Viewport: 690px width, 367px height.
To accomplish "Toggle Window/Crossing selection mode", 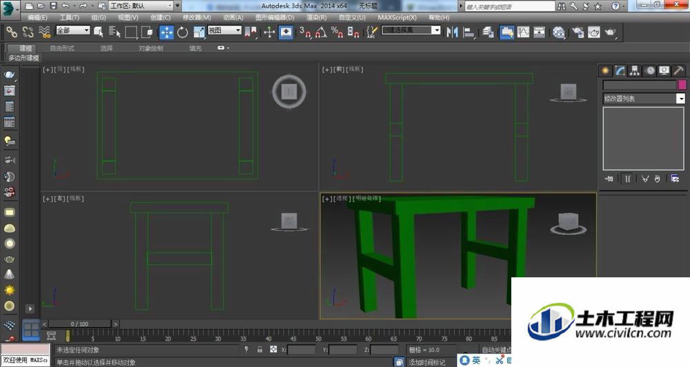I will coord(148,32).
